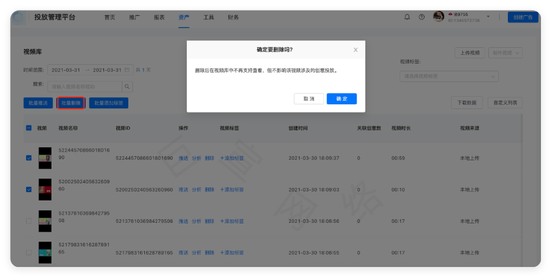Open the 首页 menu item
The width and height of the screenshot is (551, 277).
click(x=109, y=17)
